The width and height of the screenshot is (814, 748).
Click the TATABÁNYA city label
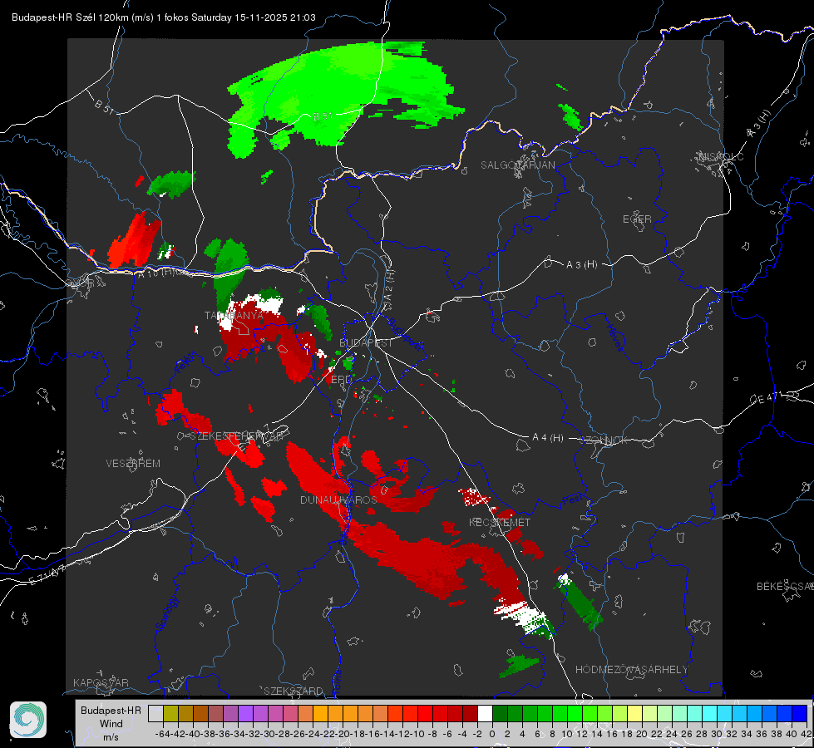click(x=234, y=316)
